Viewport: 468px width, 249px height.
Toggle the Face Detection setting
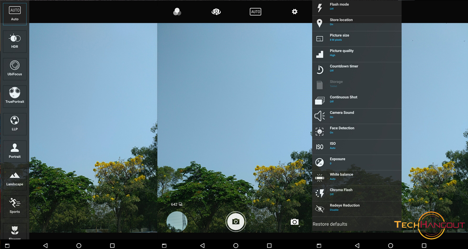(x=357, y=131)
